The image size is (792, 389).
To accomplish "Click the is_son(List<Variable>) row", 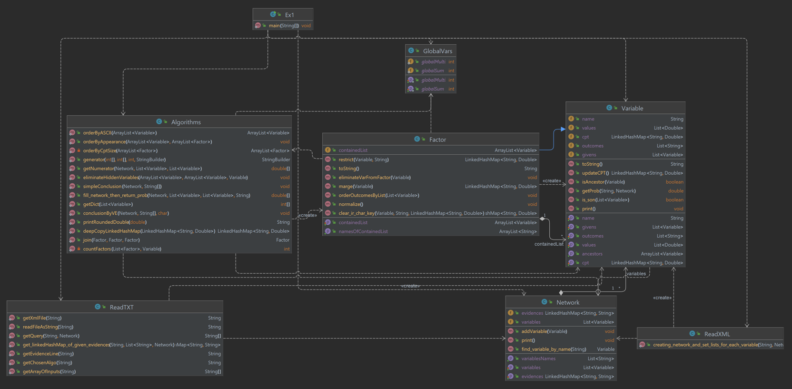I will [625, 200].
